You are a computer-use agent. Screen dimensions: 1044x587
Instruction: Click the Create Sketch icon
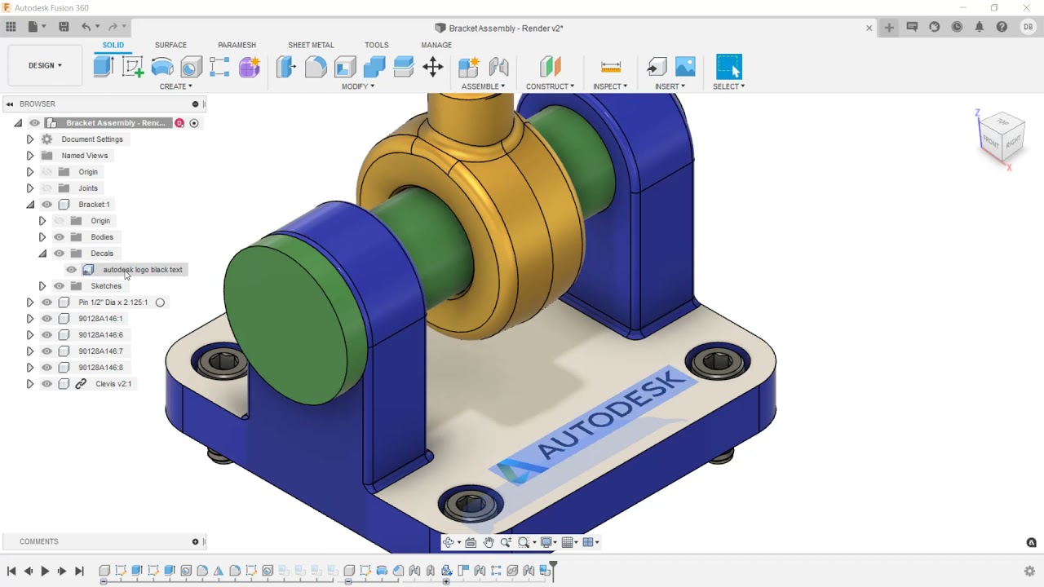point(133,67)
